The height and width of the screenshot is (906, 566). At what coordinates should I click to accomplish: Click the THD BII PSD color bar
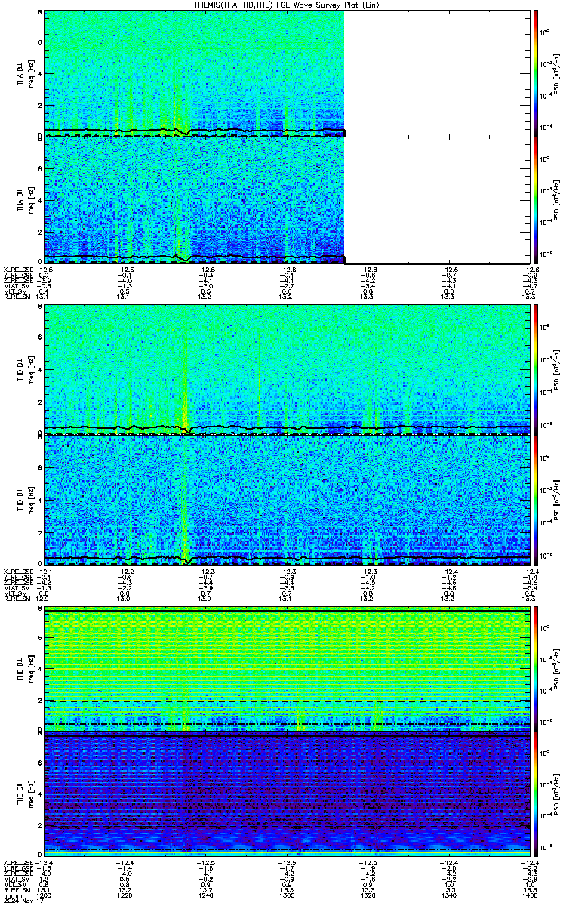tap(535, 500)
